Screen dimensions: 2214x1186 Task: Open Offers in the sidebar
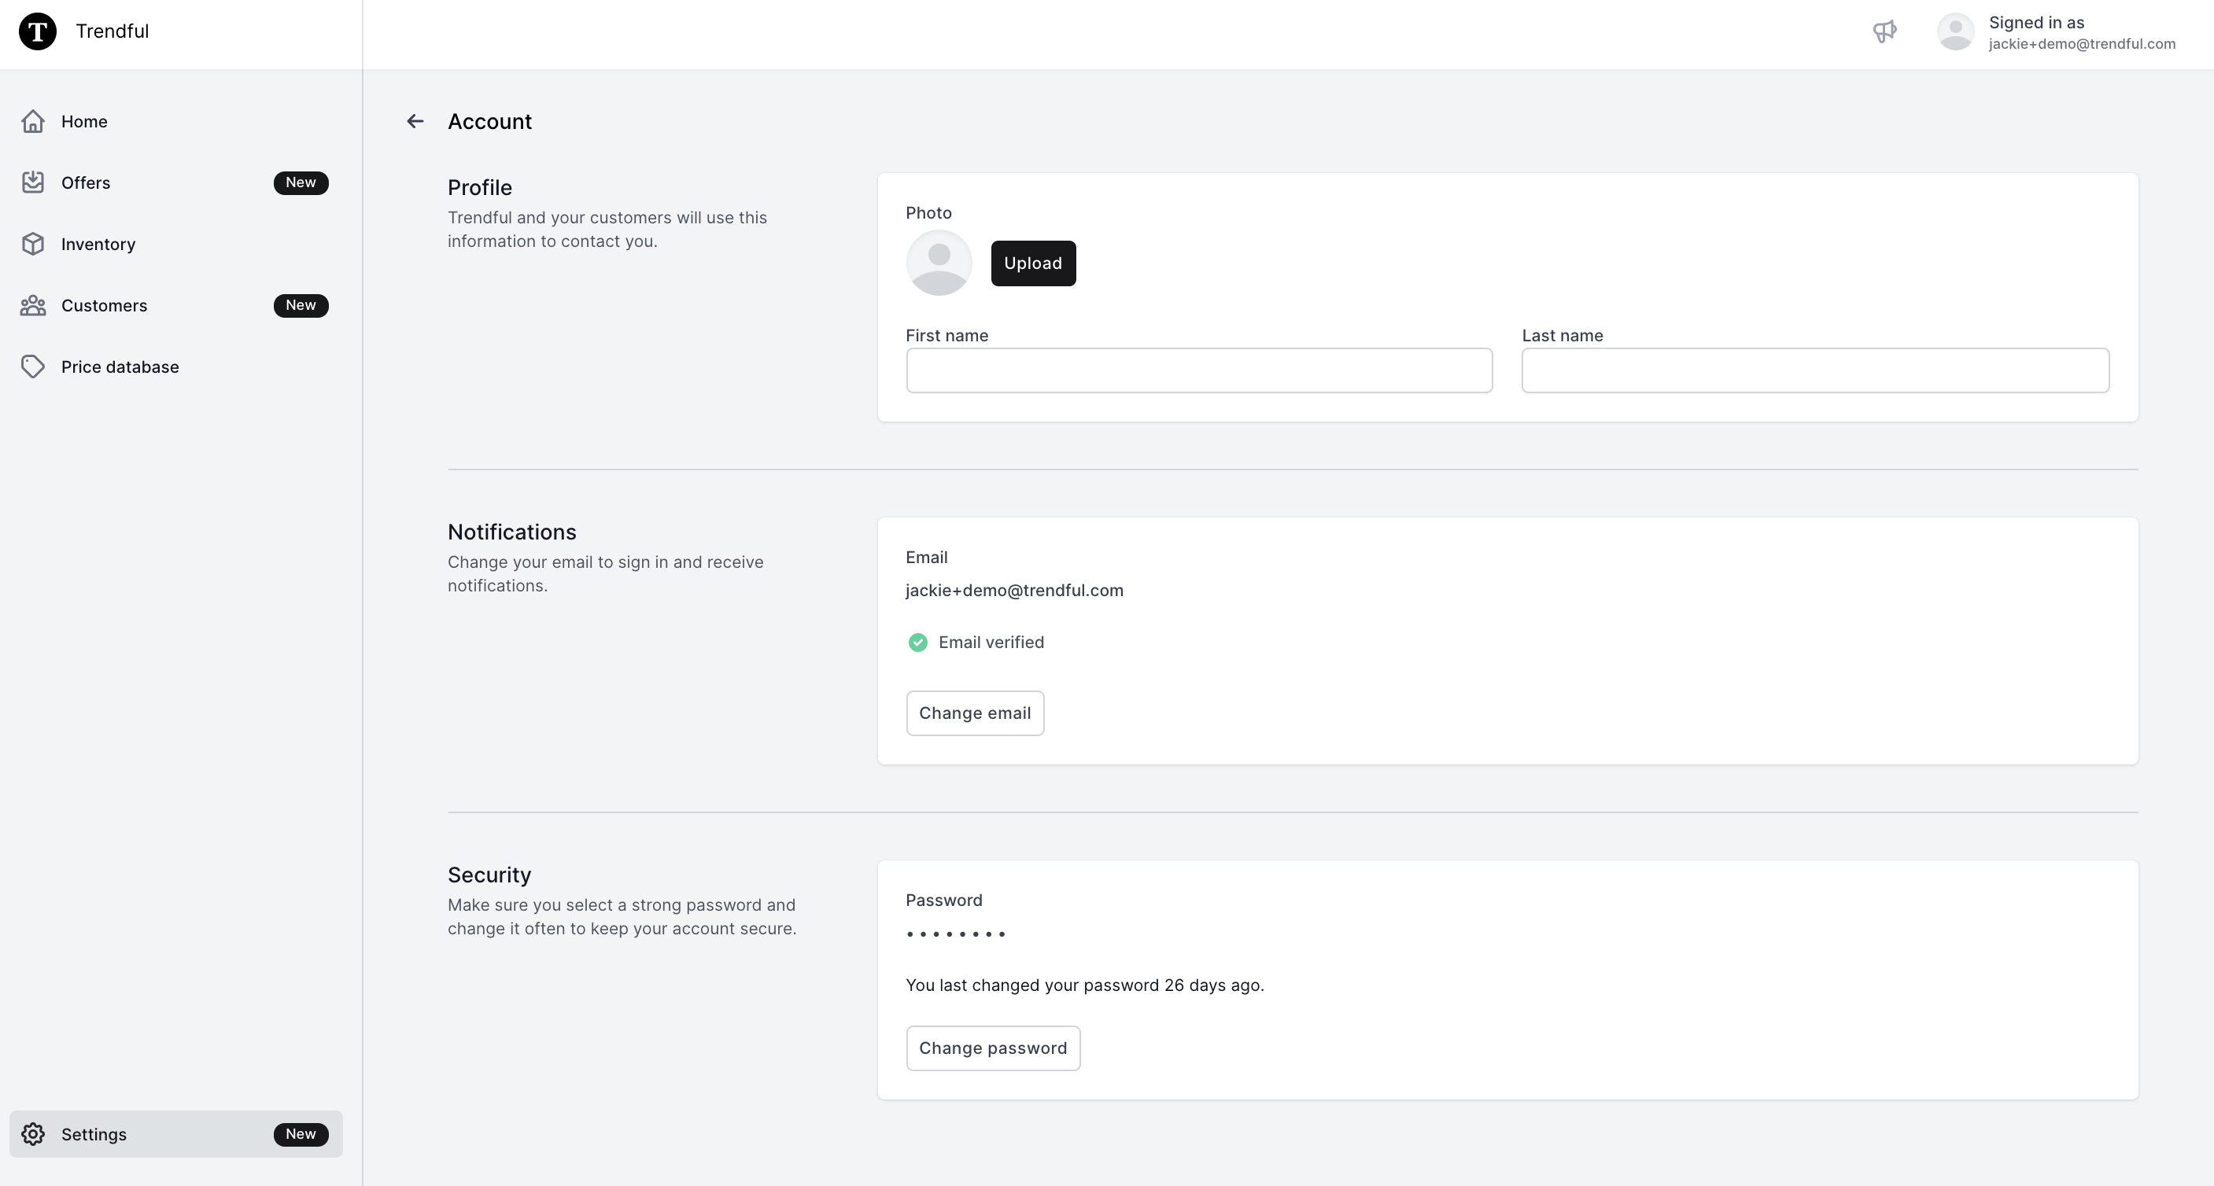pyautogui.click(x=176, y=182)
